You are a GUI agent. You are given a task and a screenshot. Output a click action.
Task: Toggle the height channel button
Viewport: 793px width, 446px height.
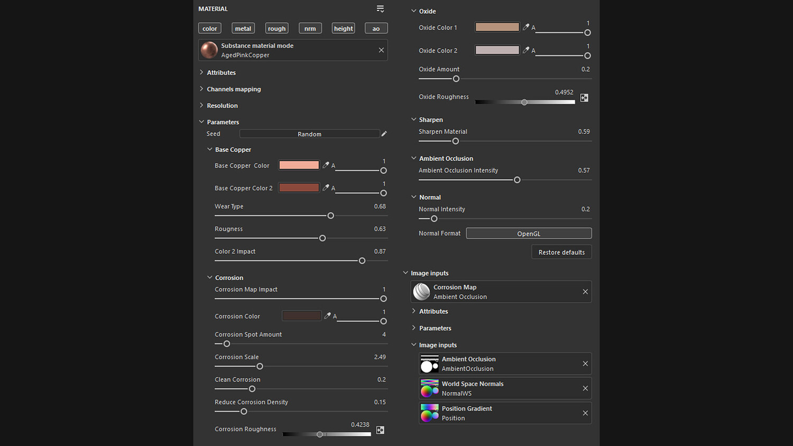pyautogui.click(x=343, y=29)
